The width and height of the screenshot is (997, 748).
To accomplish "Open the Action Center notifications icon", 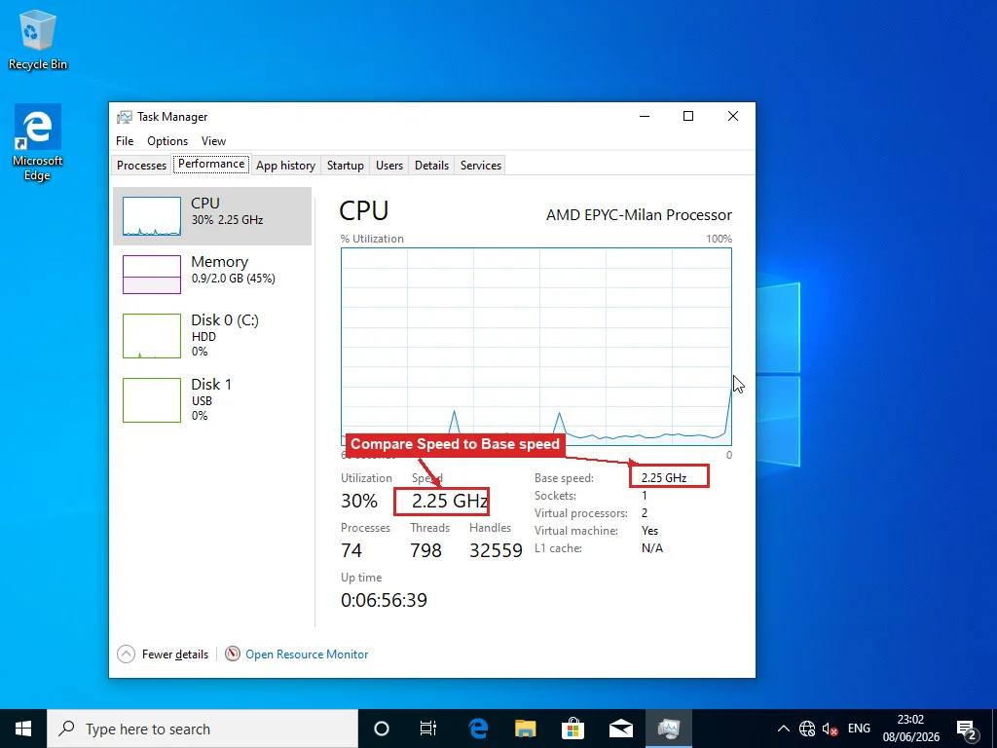I will (x=967, y=729).
